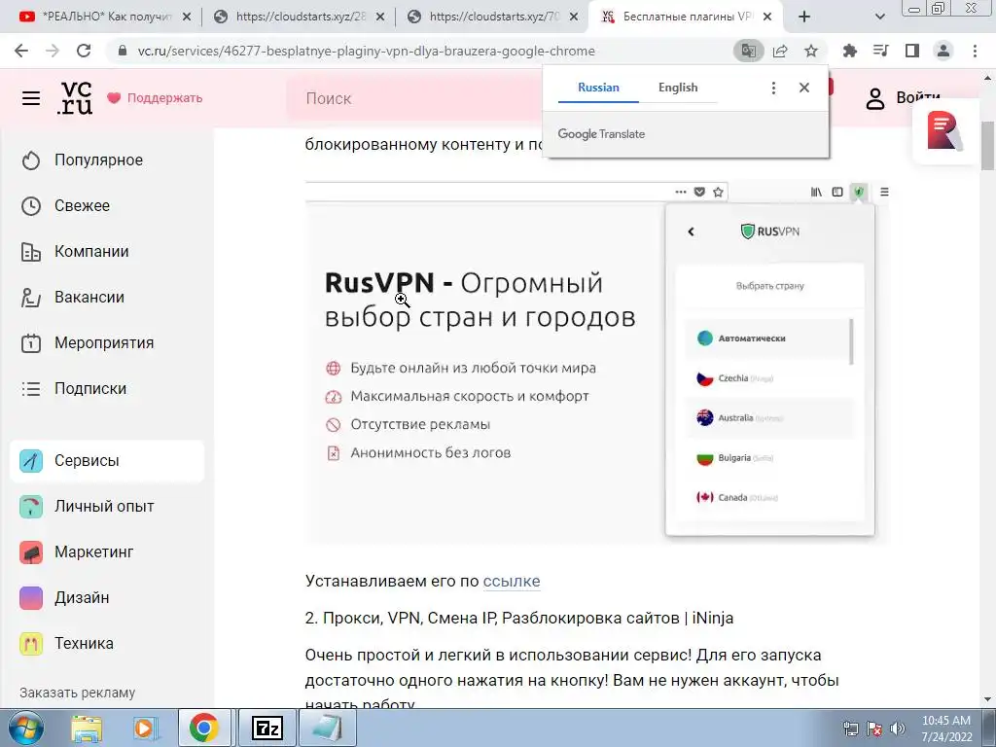Viewport: 996px width, 747px height.
Task: Open the Chrome profile avatar
Action: [943, 51]
